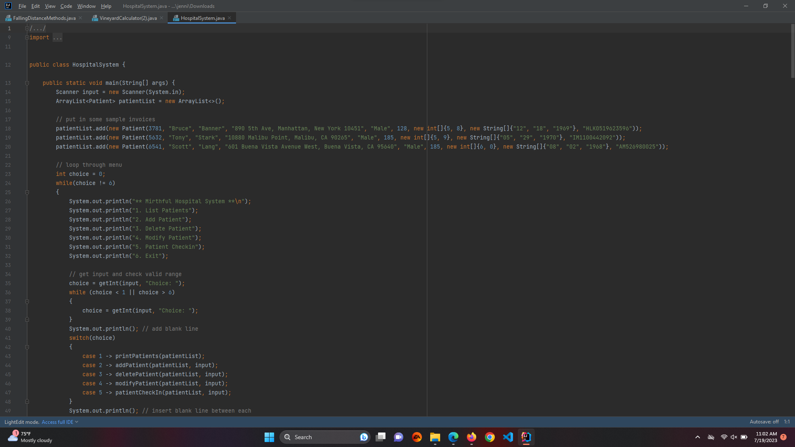Viewport: 795px width, 447px height.
Task: Toggle Autosave off setting in status bar
Action: coord(764,422)
